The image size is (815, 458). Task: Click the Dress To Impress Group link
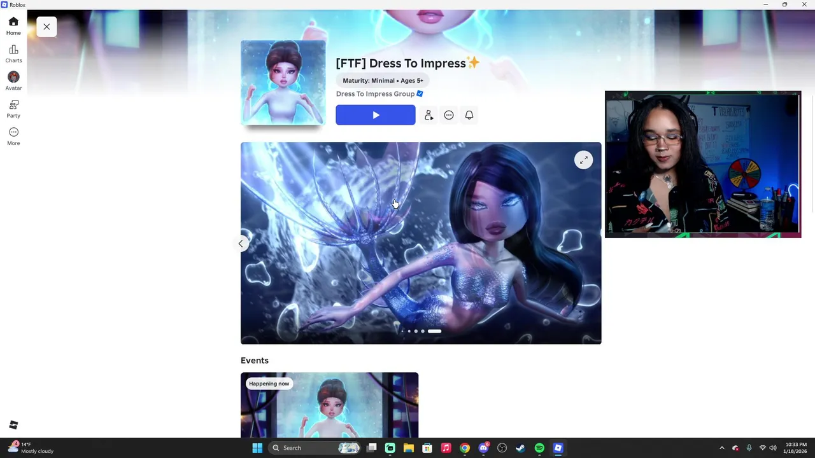(375, 94)
